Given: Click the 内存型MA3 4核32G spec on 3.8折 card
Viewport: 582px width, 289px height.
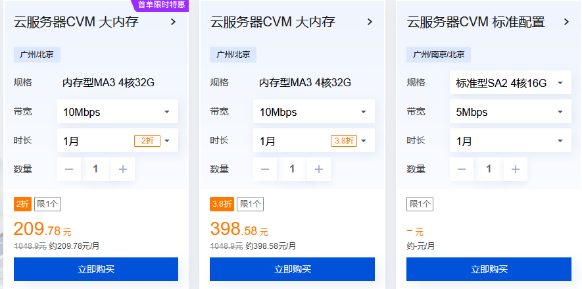Looking at the screenshot, I should 305,82.
